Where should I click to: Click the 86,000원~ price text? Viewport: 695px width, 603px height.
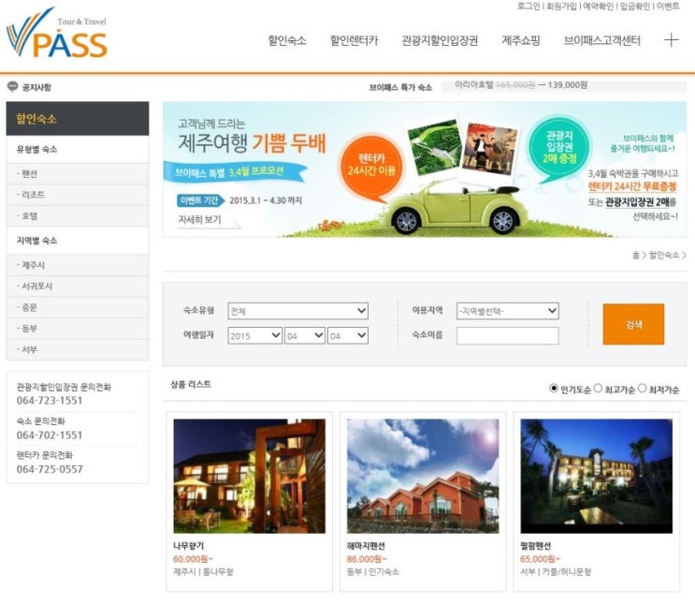coord(367,559)
